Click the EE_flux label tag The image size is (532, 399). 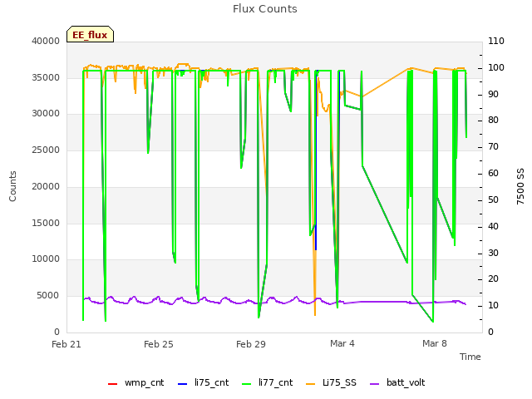click(90, 34)
